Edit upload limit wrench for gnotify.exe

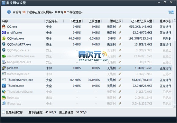coord(120,33)
